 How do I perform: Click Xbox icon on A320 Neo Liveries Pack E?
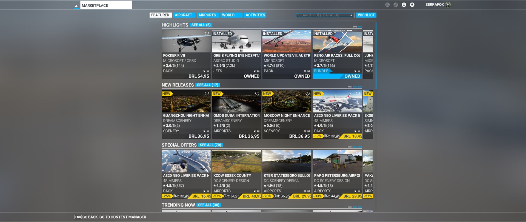tap(355, 131)
